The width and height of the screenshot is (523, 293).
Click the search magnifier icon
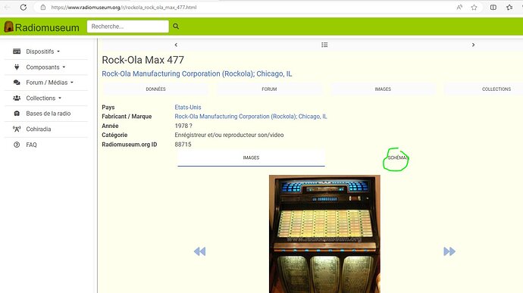[x=176, y=26]
